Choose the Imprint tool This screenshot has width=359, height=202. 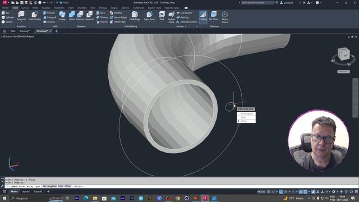tap(102, 22)
